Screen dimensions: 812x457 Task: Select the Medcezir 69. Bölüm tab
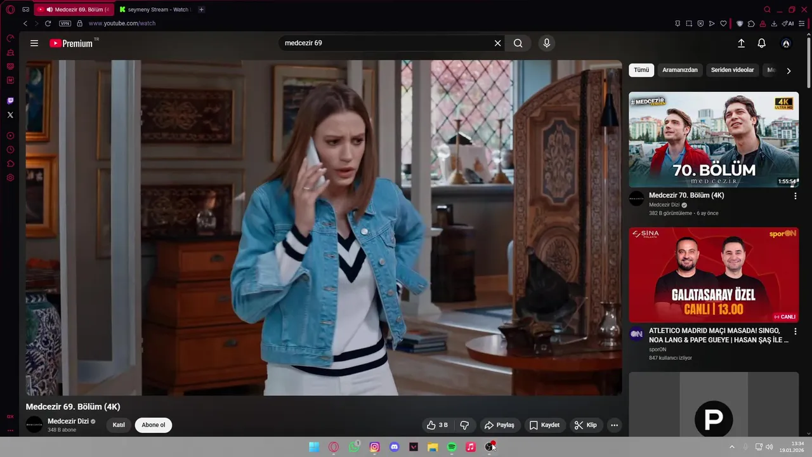click(x=74, y=10)
